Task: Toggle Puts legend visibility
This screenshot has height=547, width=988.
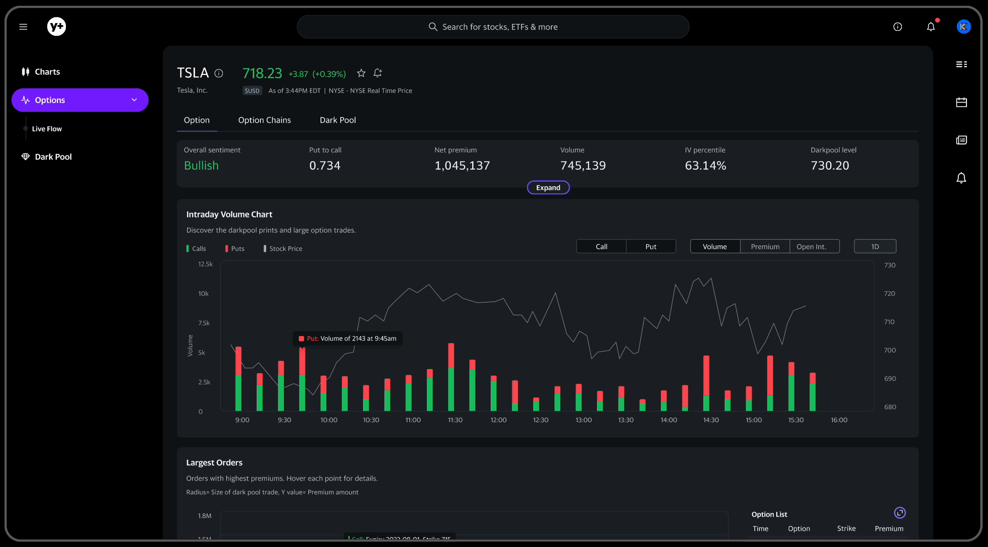Action: click(x=235, y=248)
